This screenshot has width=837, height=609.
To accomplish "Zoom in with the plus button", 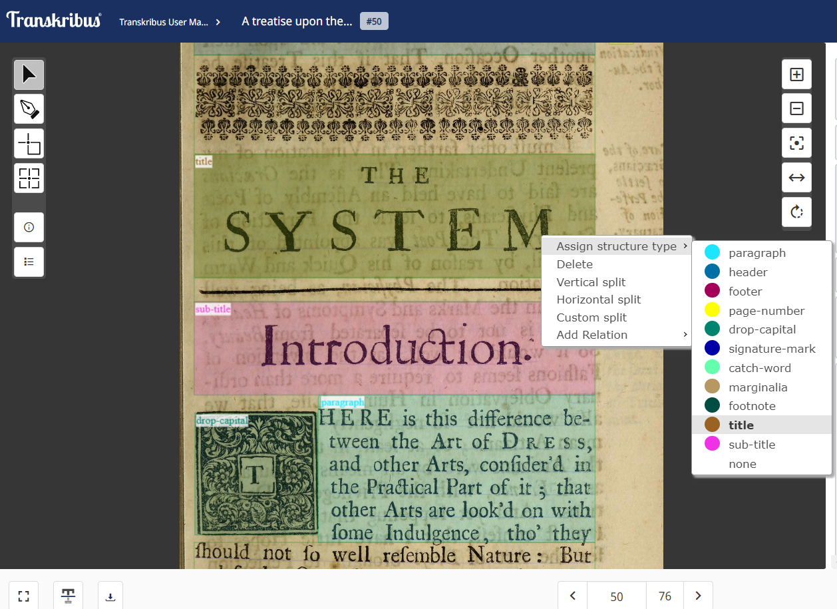I will pos(796,75).
